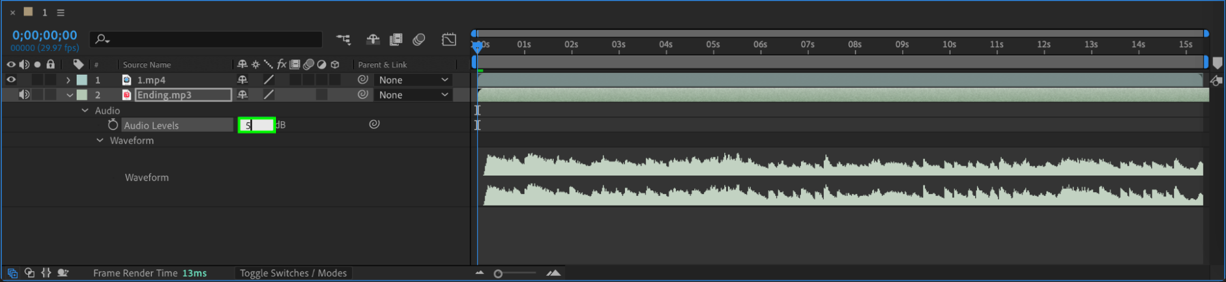Mute the Ending.mp3 layer audio
1226x282 pixels.
pyautogui.click(x=24, y=95)
